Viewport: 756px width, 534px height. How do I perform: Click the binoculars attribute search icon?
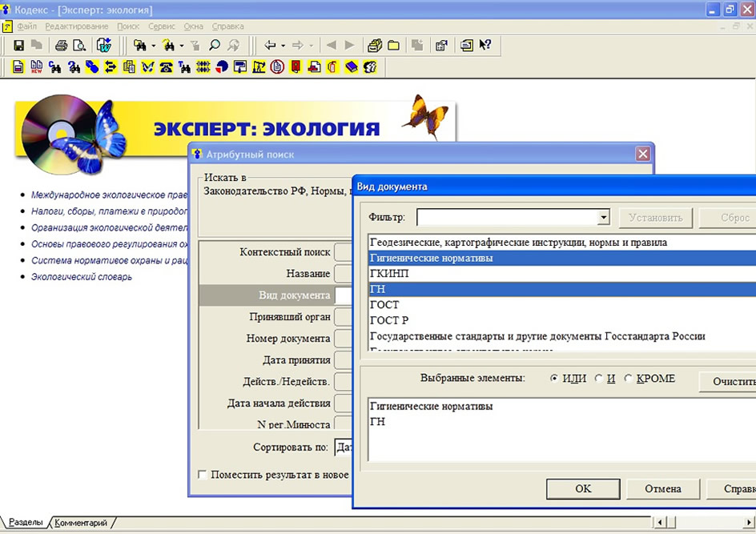pyautogui.click(x=140, y=46)
